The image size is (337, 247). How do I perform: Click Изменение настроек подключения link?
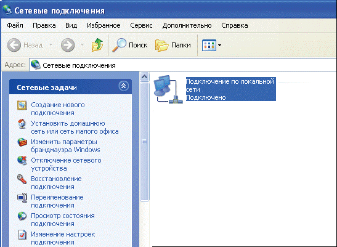63,238
